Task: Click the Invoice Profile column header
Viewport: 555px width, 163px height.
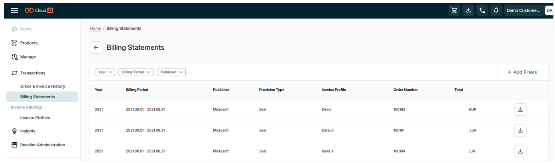Action: [334, 90]
